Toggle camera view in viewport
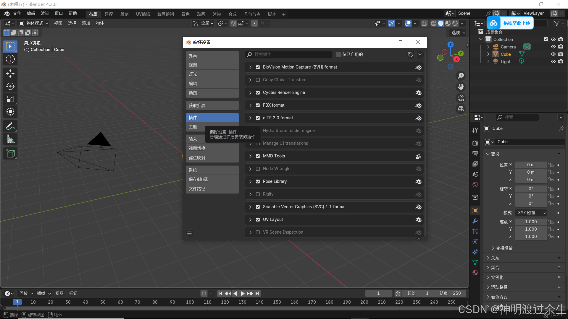 coord(461,98)
